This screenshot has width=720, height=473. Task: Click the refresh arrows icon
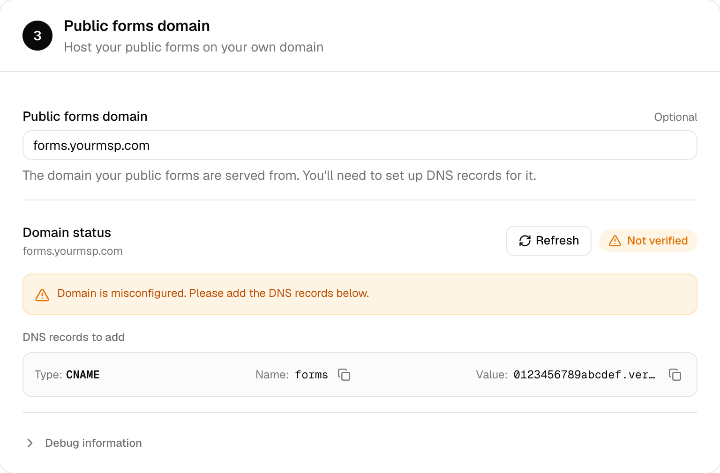[525, 241]
